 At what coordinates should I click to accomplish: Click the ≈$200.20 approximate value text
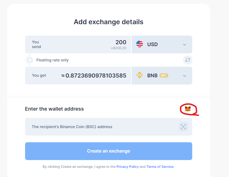tap(119, 48)
